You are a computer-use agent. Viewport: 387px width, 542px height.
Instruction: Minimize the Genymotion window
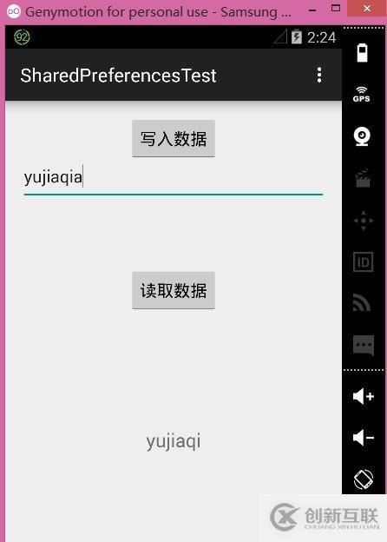point(312,10)
